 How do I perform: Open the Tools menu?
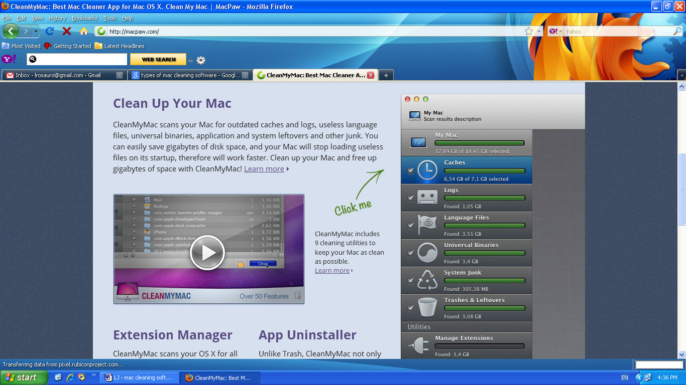click(x=110, y=18)
